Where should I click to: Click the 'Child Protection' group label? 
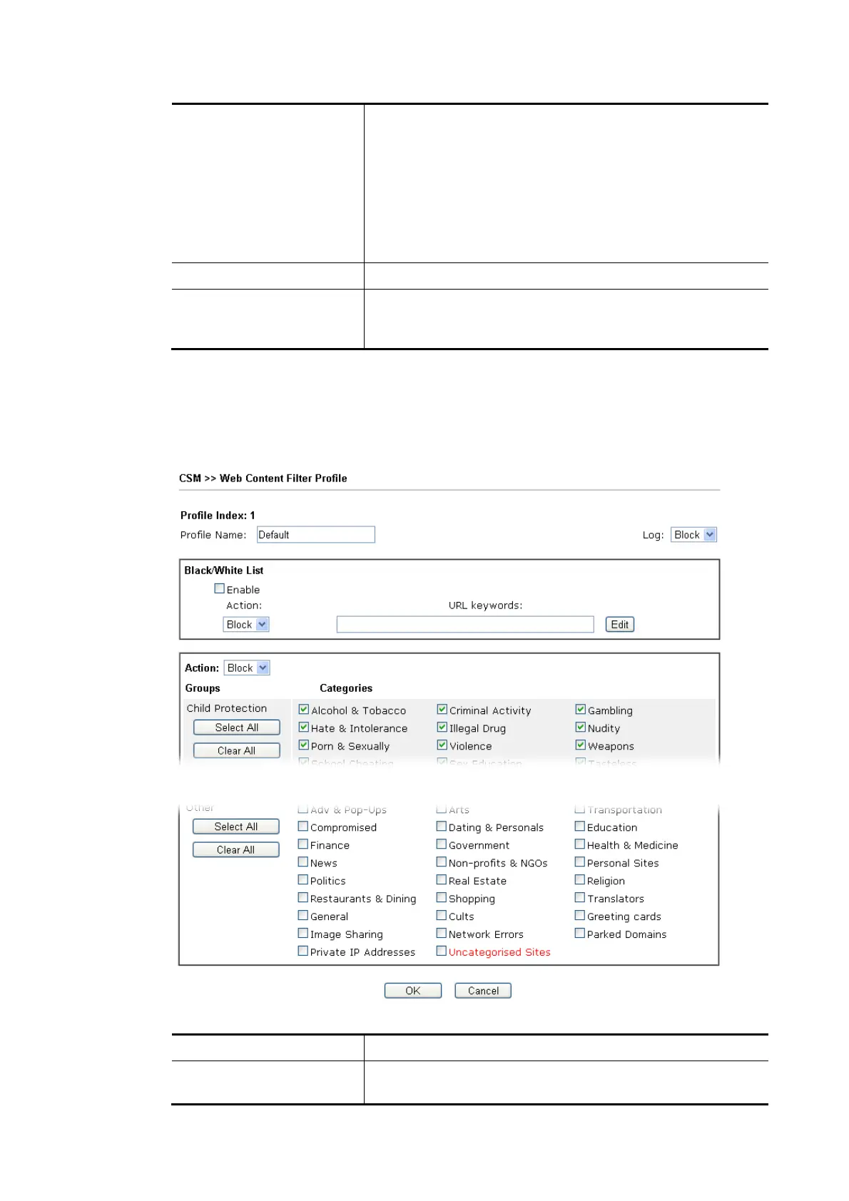pos(227,708)
